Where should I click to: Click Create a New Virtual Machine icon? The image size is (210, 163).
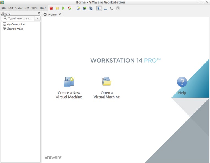[69, 82]
